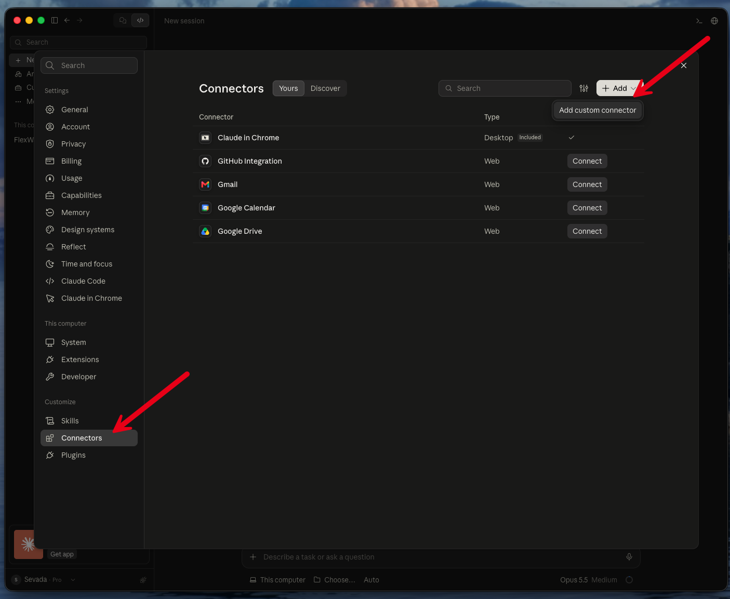
Task: Focus the settings sidebar search field
Action: point(89,65)
